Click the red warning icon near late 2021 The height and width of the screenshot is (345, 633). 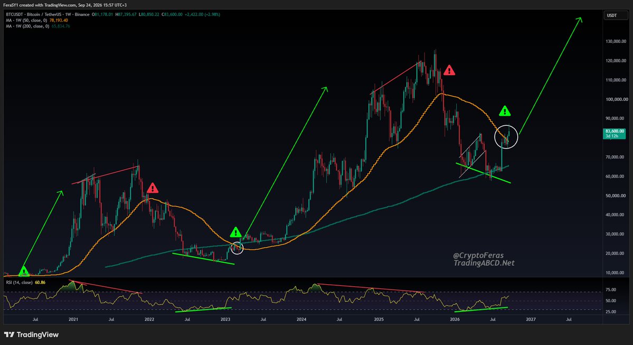coord(153,188)
